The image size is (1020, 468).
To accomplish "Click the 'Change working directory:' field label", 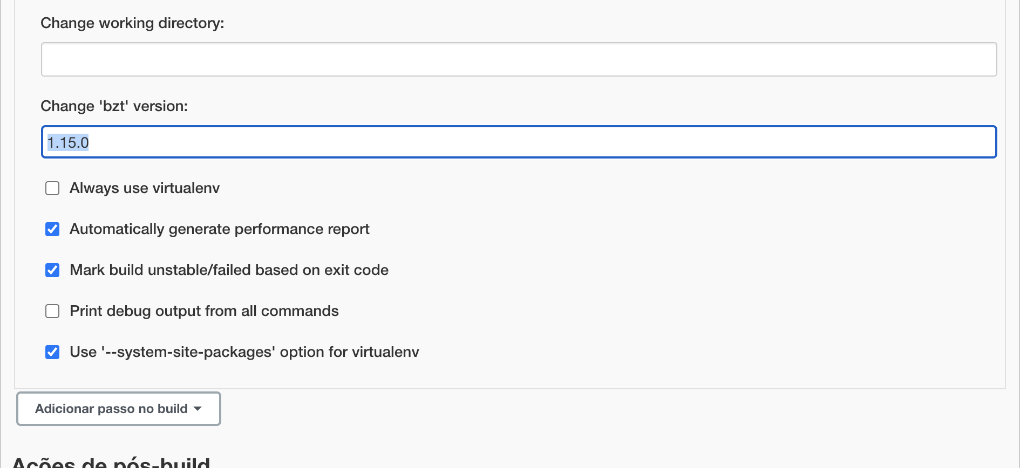I will pyautogui.click(x=132, y=23).
